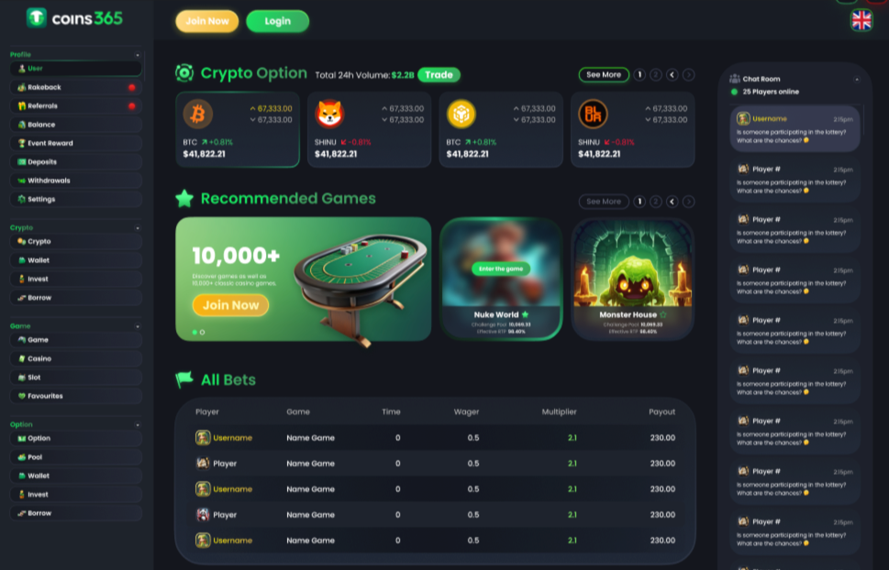Open Settings in the Profile section

[x=76, y=200]
